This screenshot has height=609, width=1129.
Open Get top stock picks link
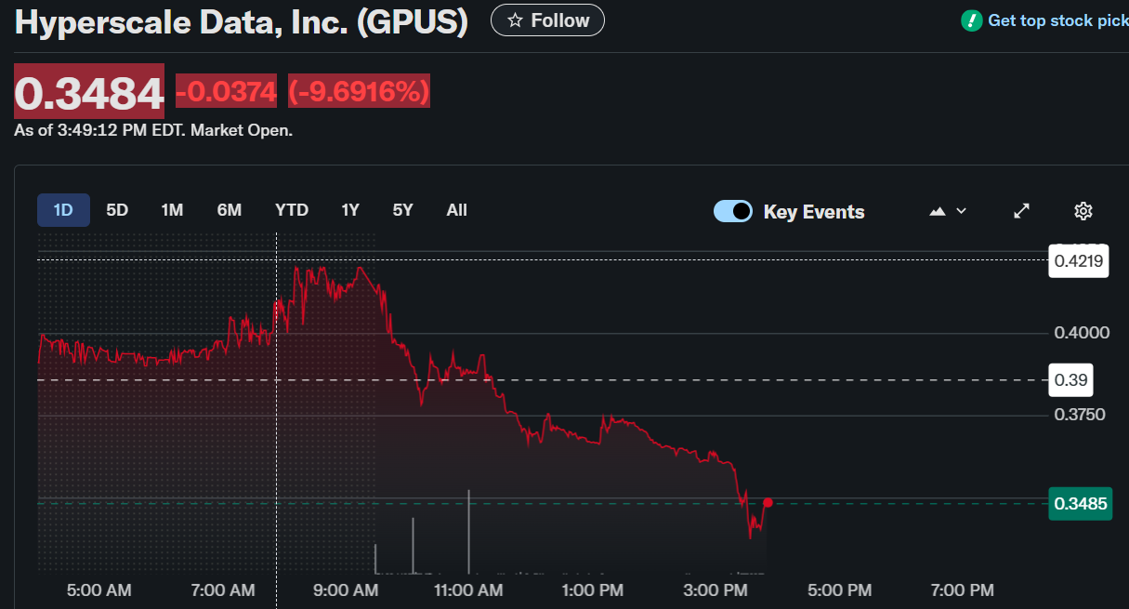coord(1057,20)
